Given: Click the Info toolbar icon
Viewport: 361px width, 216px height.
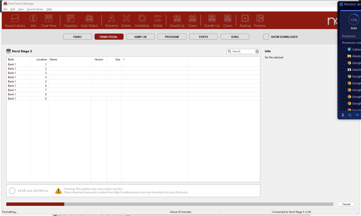Looking at the screenshot, I should pos(33,21).
